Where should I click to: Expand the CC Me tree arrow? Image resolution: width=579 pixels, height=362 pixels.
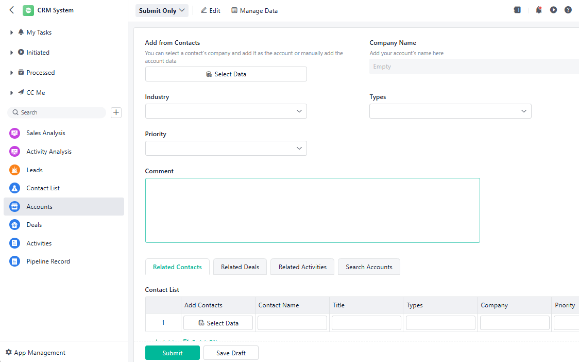[x=11, y=93]
